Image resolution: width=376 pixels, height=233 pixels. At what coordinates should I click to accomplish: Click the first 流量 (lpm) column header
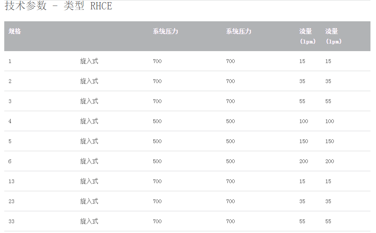pyautogui.click(x=307, y=36)
